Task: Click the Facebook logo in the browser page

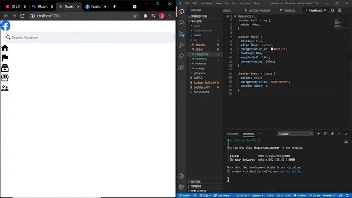Action: tap(5, 26)
